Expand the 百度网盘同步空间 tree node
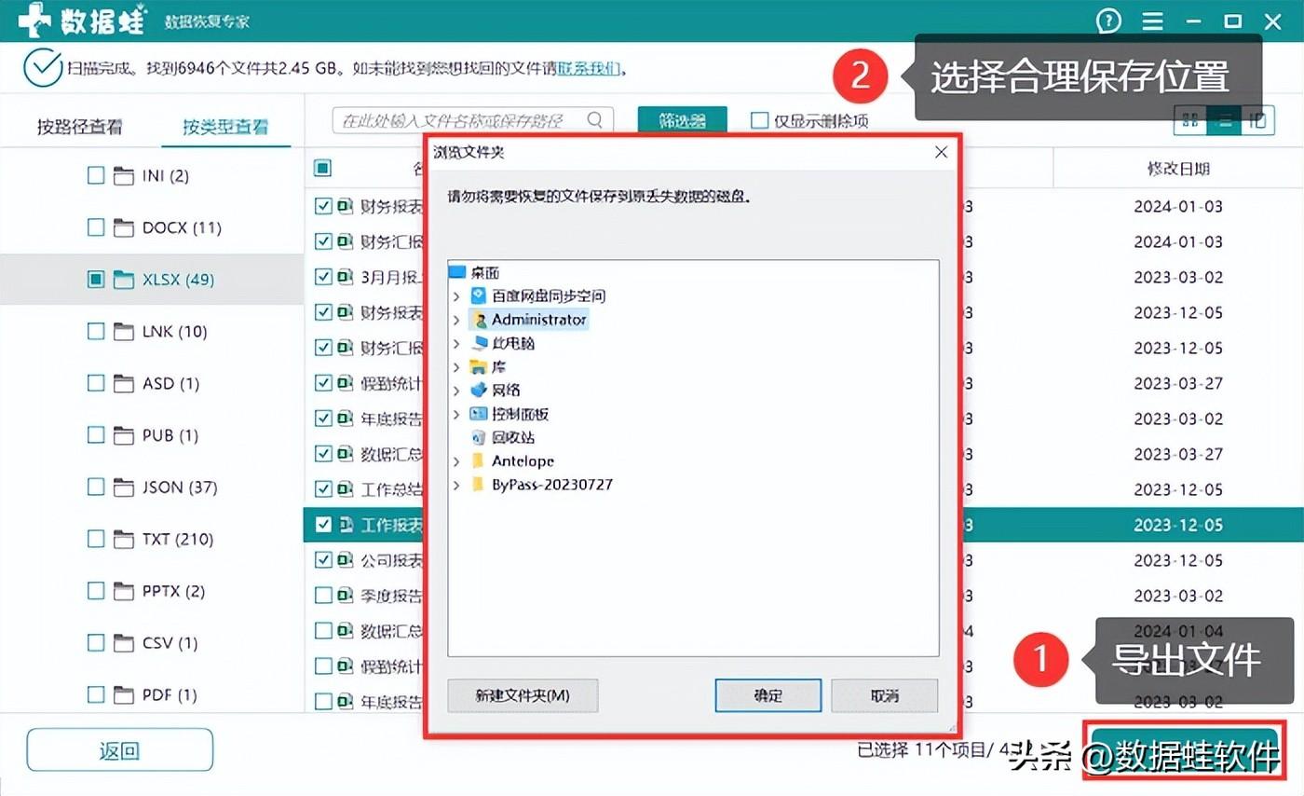The width and height of the screenshot is (1304, 796). click(456, 296)
